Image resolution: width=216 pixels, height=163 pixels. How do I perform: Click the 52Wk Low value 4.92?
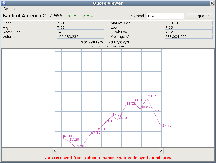pos(189,32)
